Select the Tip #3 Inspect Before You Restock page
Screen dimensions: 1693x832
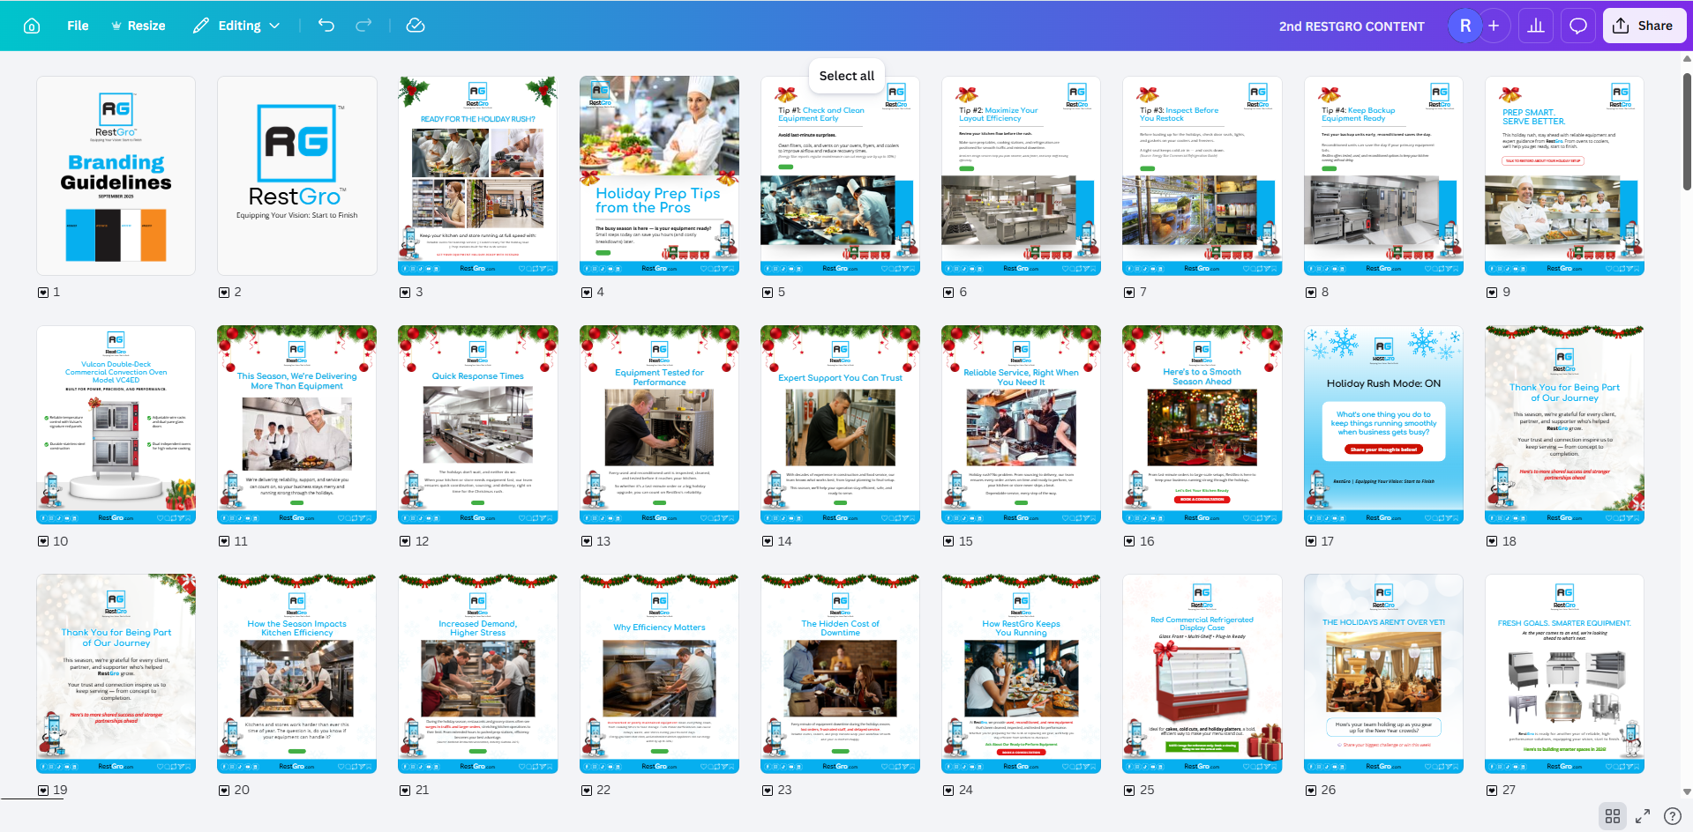pos(1202,175)
